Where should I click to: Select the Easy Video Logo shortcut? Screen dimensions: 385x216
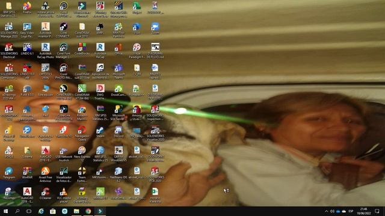click(27, 30)
